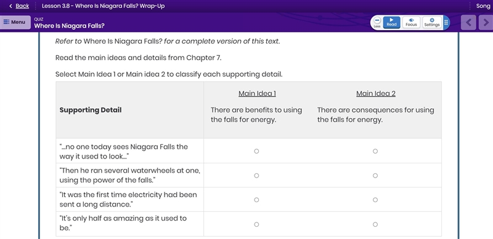The image size is (493, 239).
Task: Select Main Idea 2 for "no one today sees Niagara Falls"
Action: (x=375, y=151)
